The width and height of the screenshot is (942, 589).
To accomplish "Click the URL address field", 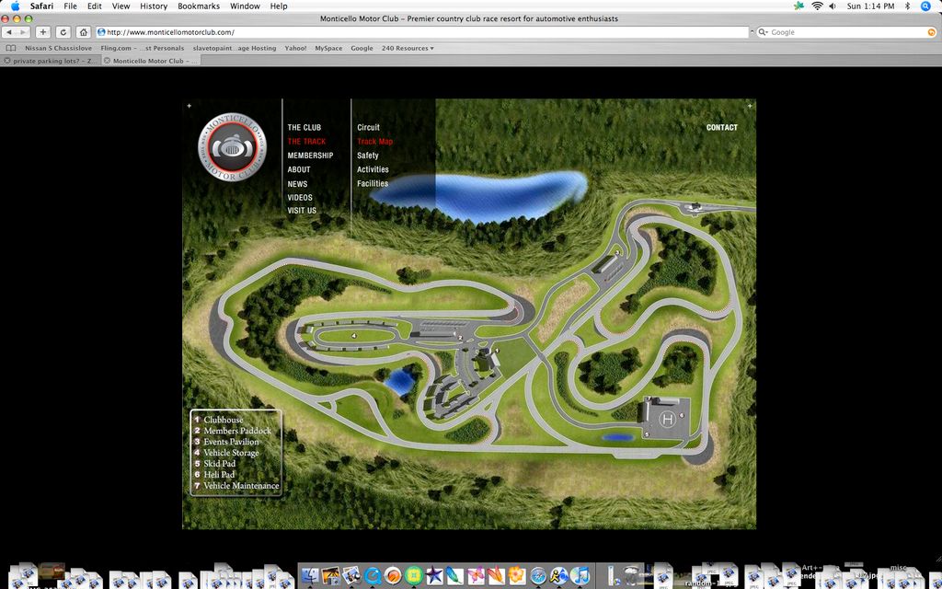I will (424, 32).
